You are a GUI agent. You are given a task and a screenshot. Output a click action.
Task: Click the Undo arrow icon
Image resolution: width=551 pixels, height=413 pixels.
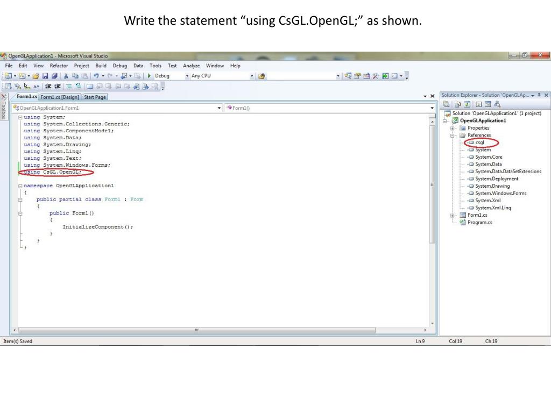[x=96, y=76]
